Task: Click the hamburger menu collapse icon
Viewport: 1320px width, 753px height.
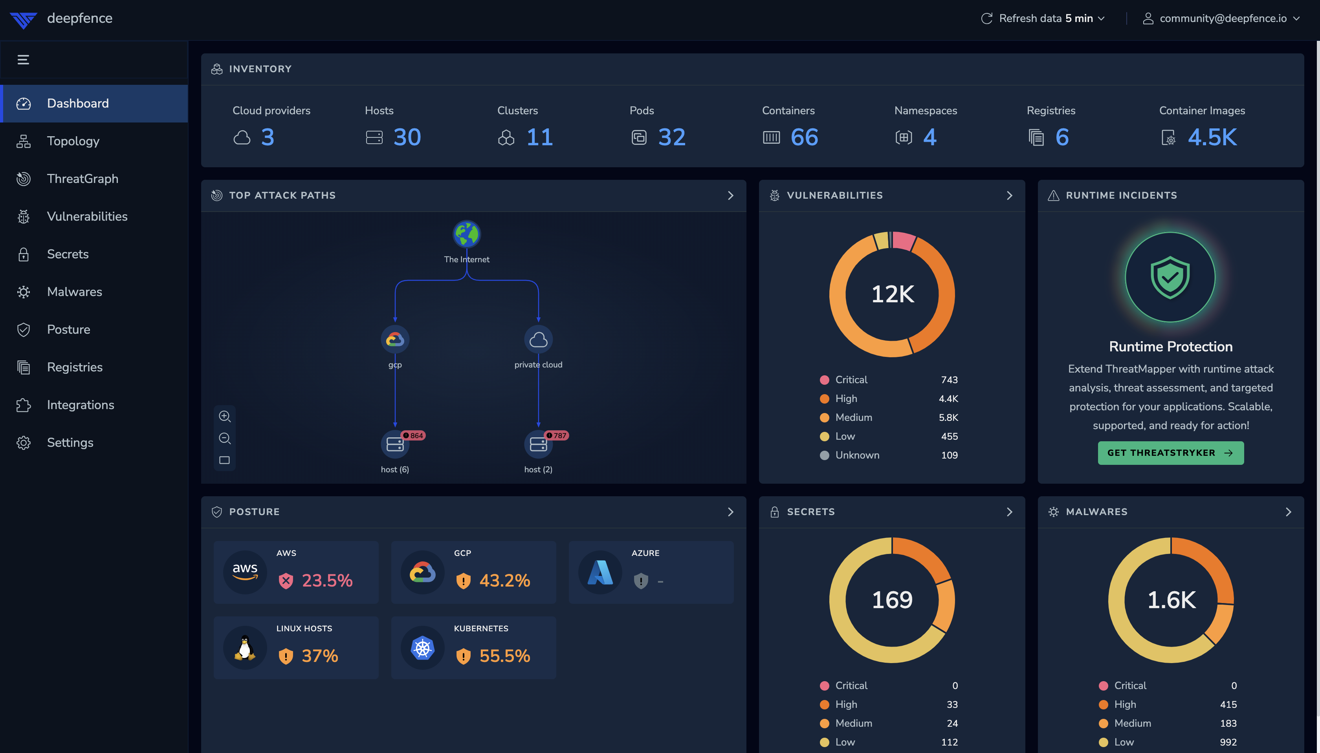Action: pos(23,59)
